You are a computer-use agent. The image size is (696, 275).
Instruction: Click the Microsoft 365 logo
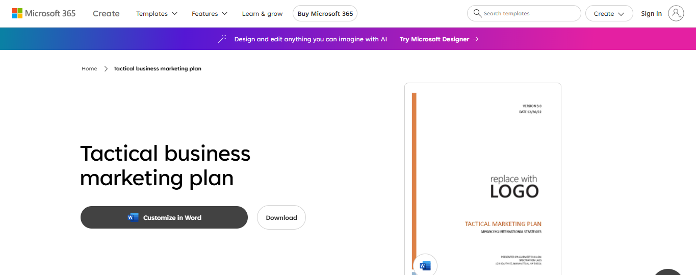[44, 13]
